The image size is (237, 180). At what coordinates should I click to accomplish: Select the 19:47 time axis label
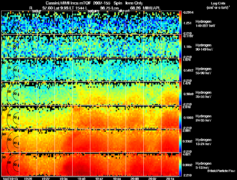pos(99,179)
